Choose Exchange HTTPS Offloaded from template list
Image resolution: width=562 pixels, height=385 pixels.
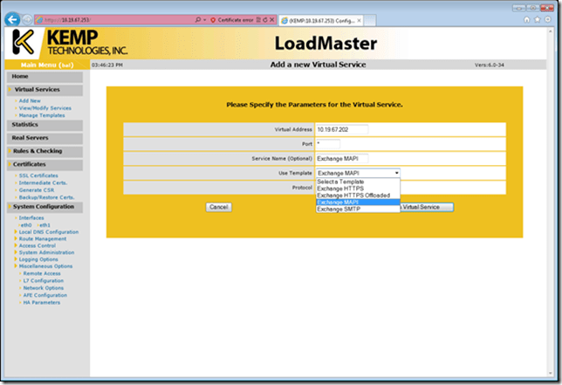coord(353,195)
